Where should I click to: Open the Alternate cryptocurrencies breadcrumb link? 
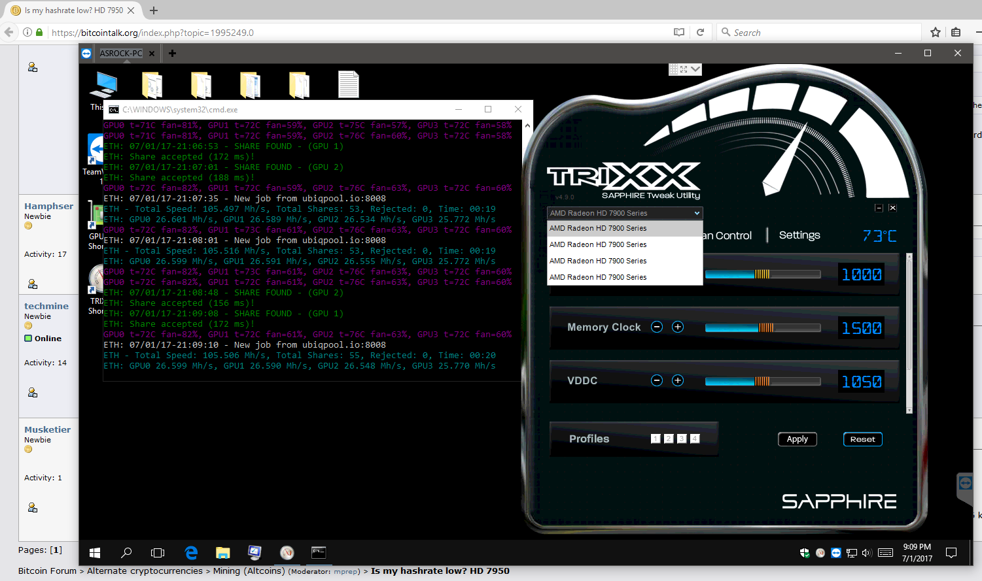point(145,571)
